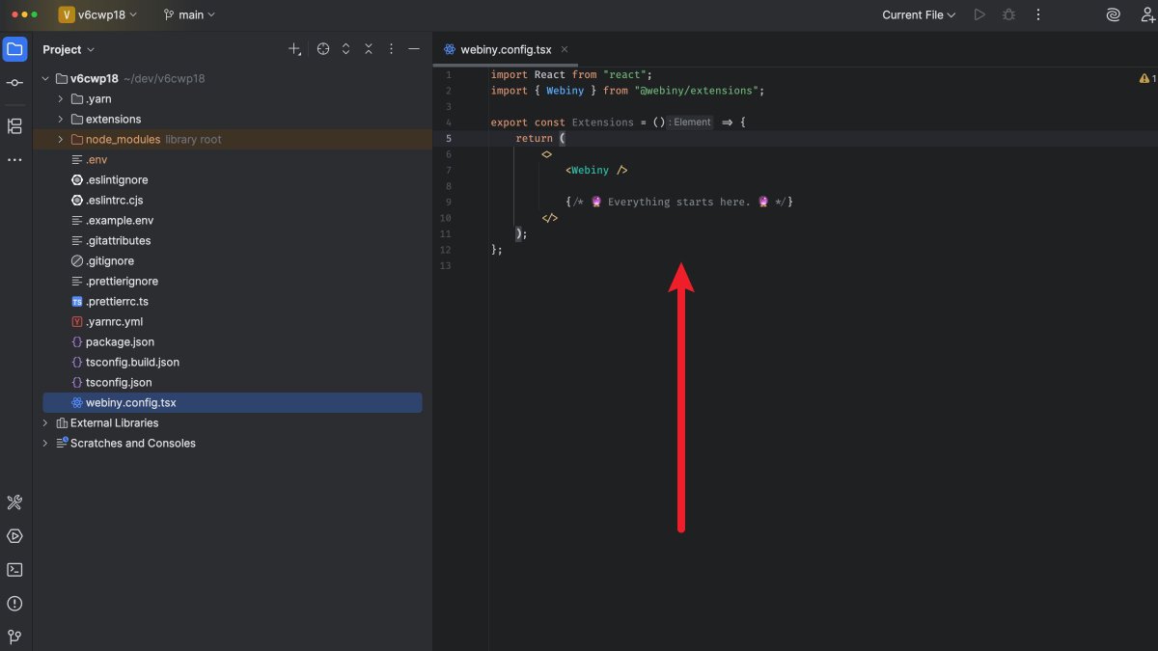Switch to the webiny.config.tsx editor tab

pyautogui.click(x=507, y=48)
